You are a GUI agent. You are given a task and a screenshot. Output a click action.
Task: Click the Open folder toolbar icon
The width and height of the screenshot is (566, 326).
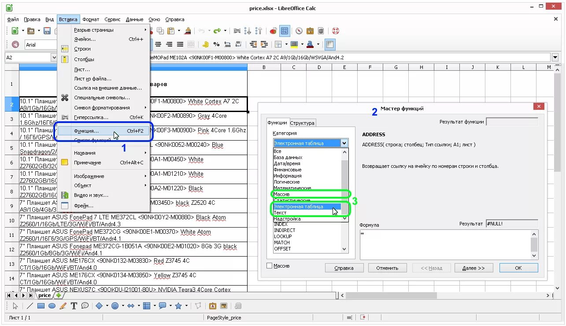tap(31, 31)
